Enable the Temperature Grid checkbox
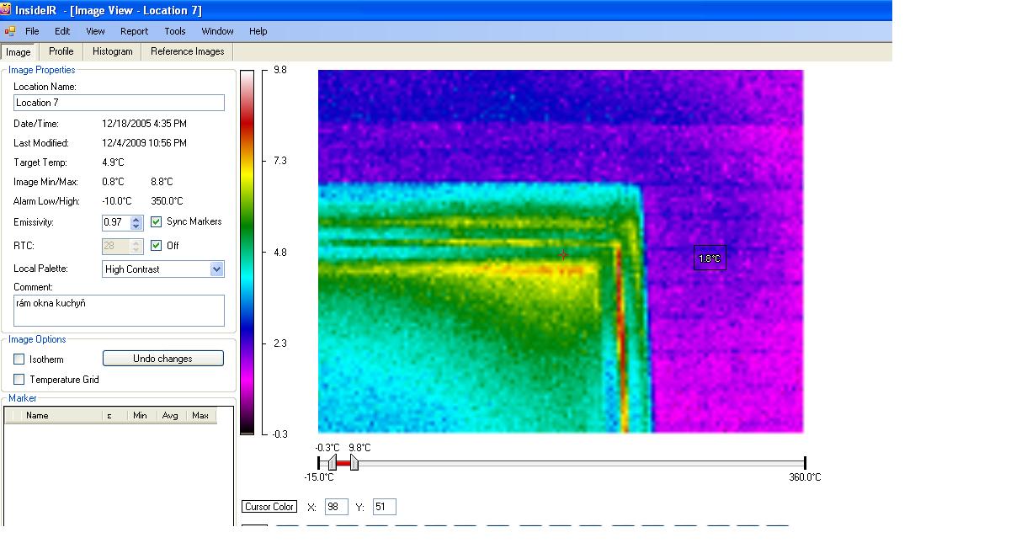1011x543 pixels. [x=19, y=380]
